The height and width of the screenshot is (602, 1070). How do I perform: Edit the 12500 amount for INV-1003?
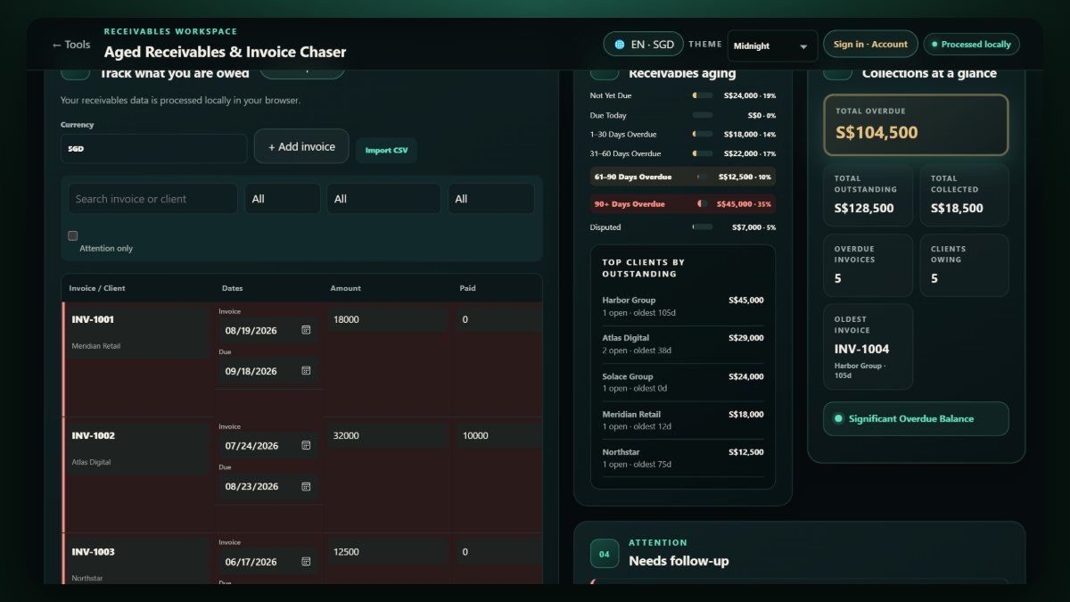[388, 552]
